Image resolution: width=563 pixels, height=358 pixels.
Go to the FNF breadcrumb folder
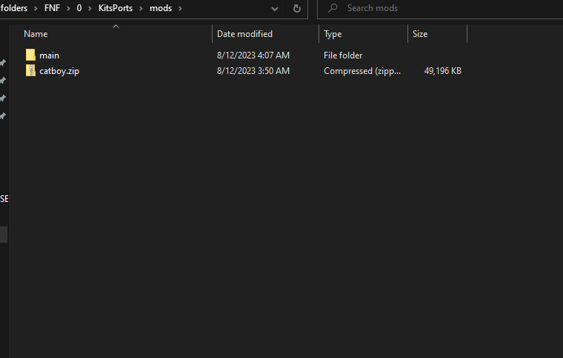(x=52, y=8)
